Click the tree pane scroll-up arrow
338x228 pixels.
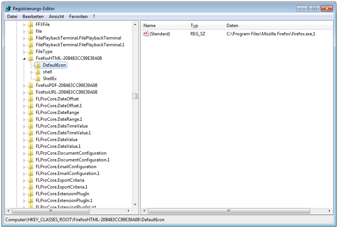click(135, 24)
